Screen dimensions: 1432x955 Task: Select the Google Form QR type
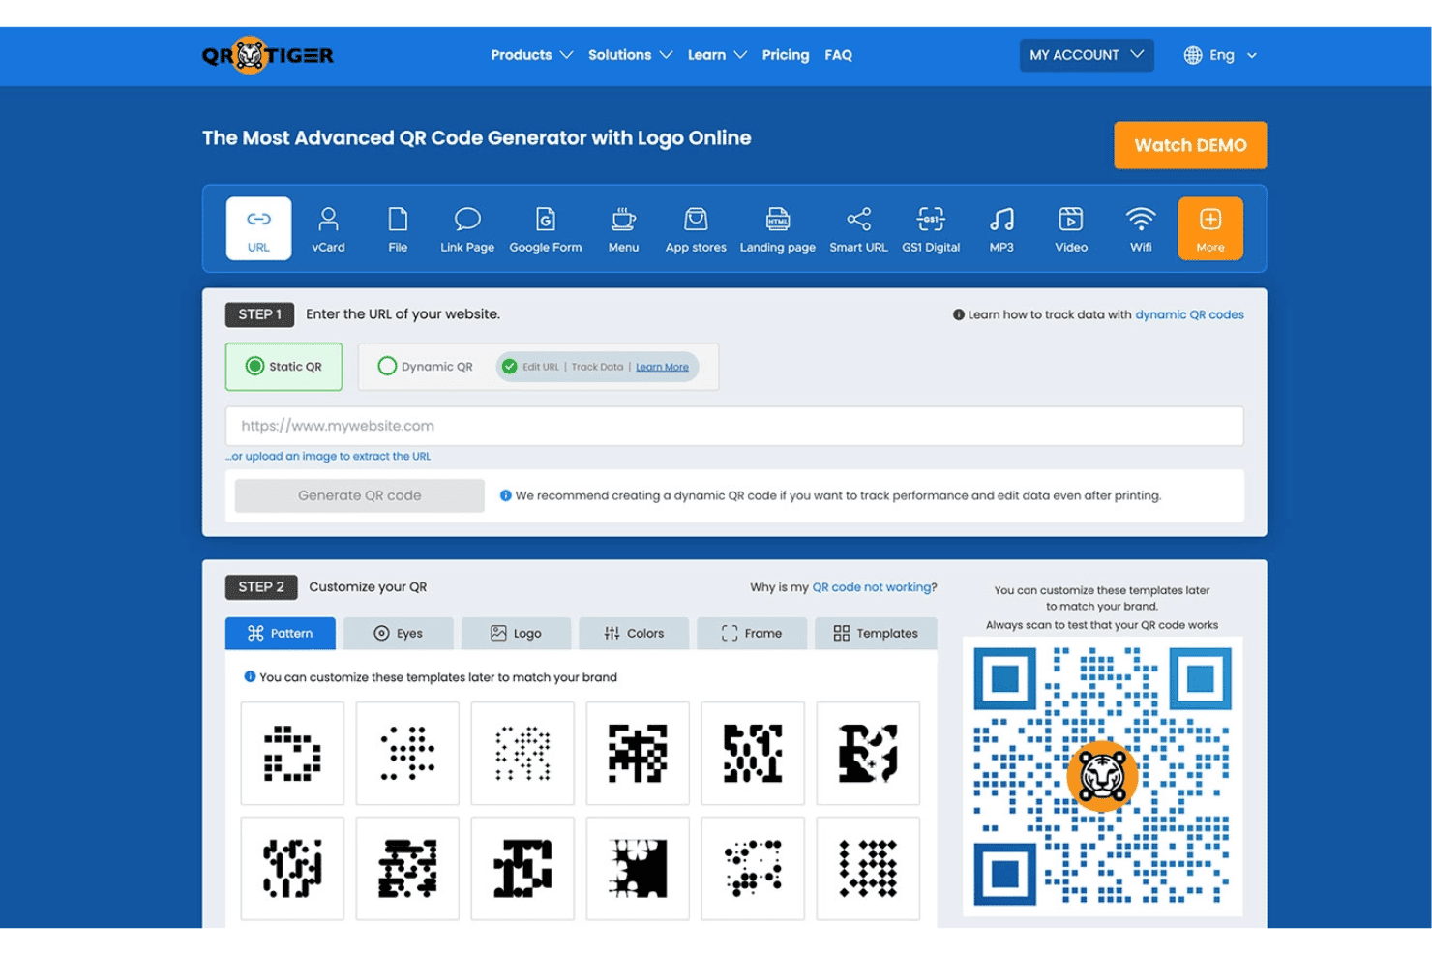click(546, 229)
